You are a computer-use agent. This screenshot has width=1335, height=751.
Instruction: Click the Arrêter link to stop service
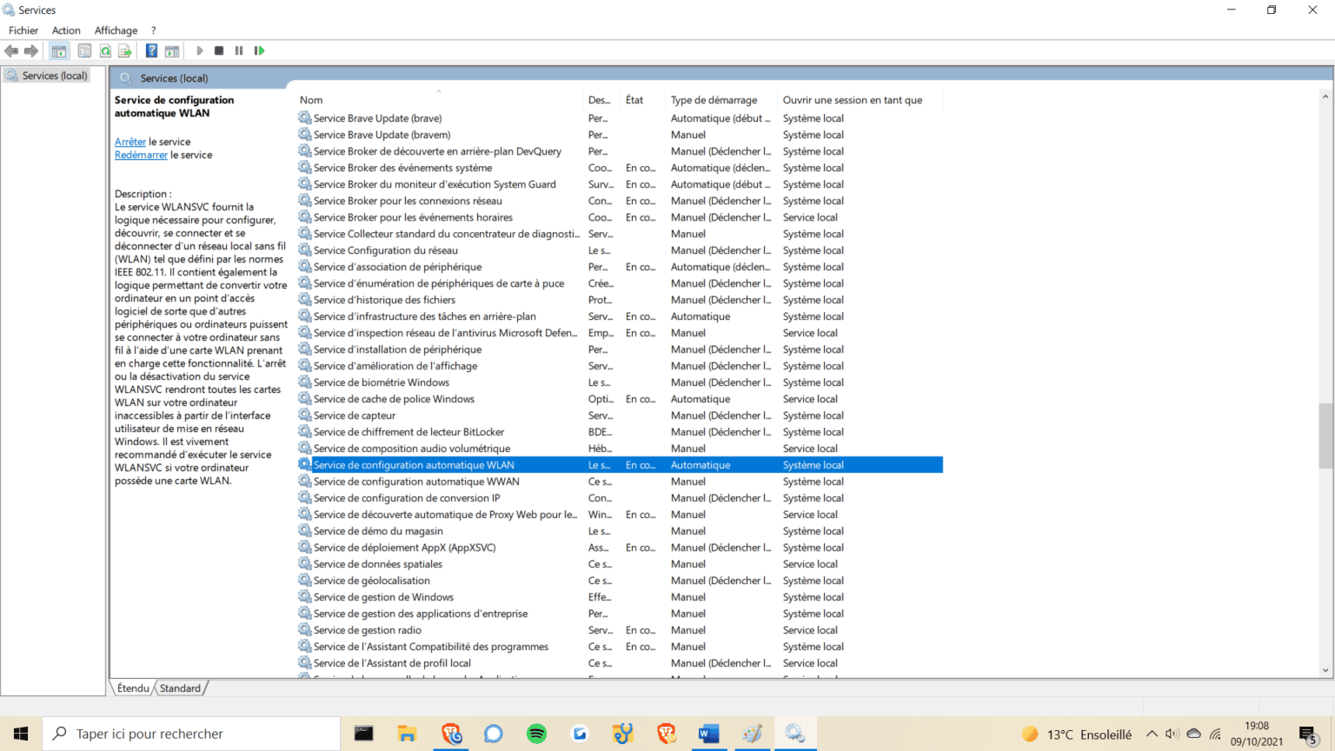pos(130,142)
